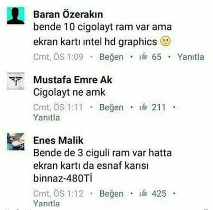Reply to Enes Malik with Yanıtla
This screenshot has width=213, height=210.
tap(47, 204)
